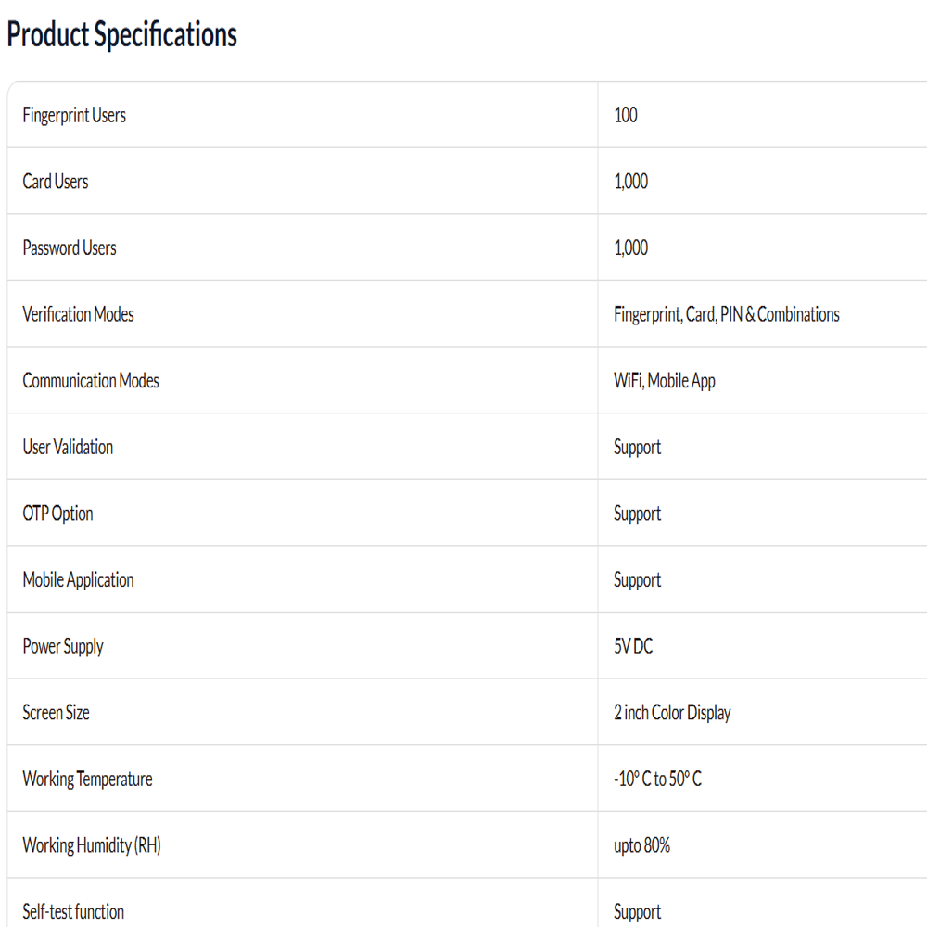Click the Product Specifications heading
The image size is (927, 927).
(x=121, y=34)
